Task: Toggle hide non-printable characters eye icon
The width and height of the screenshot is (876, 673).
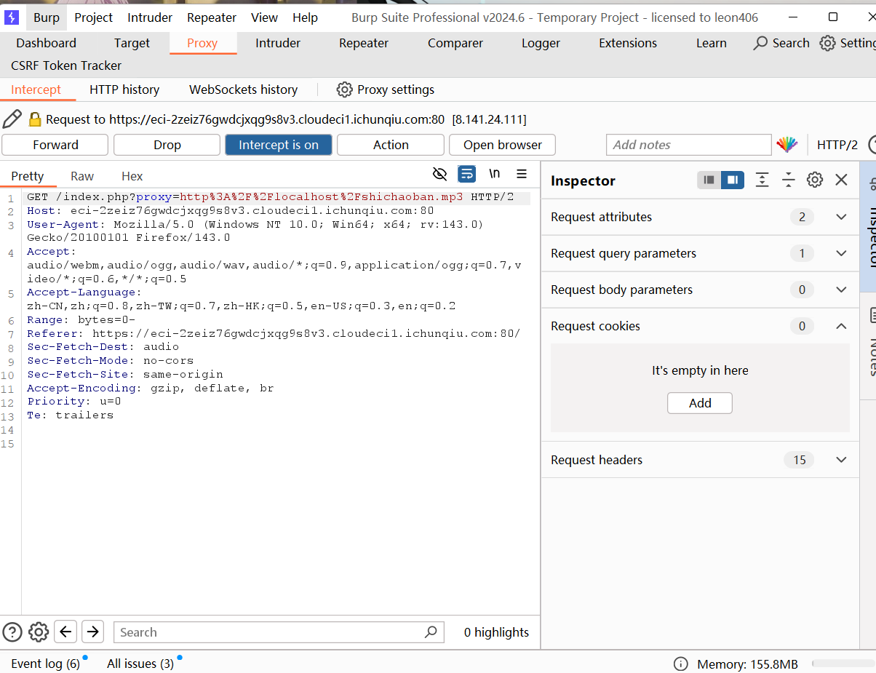Action: [439, 174]
